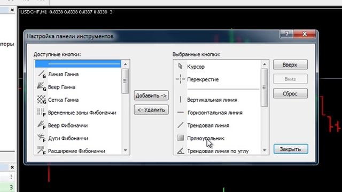Select the Rectangle (Прямоугольник) icon
This screenshot has width=342, height=192.
point(181,138)
